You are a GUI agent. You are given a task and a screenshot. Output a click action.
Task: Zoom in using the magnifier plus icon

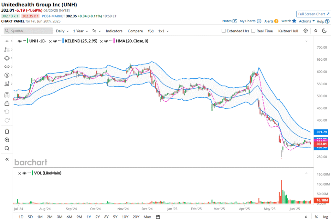(x=7, y=140)
